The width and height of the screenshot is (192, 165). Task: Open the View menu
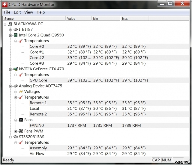coord(28,12)
